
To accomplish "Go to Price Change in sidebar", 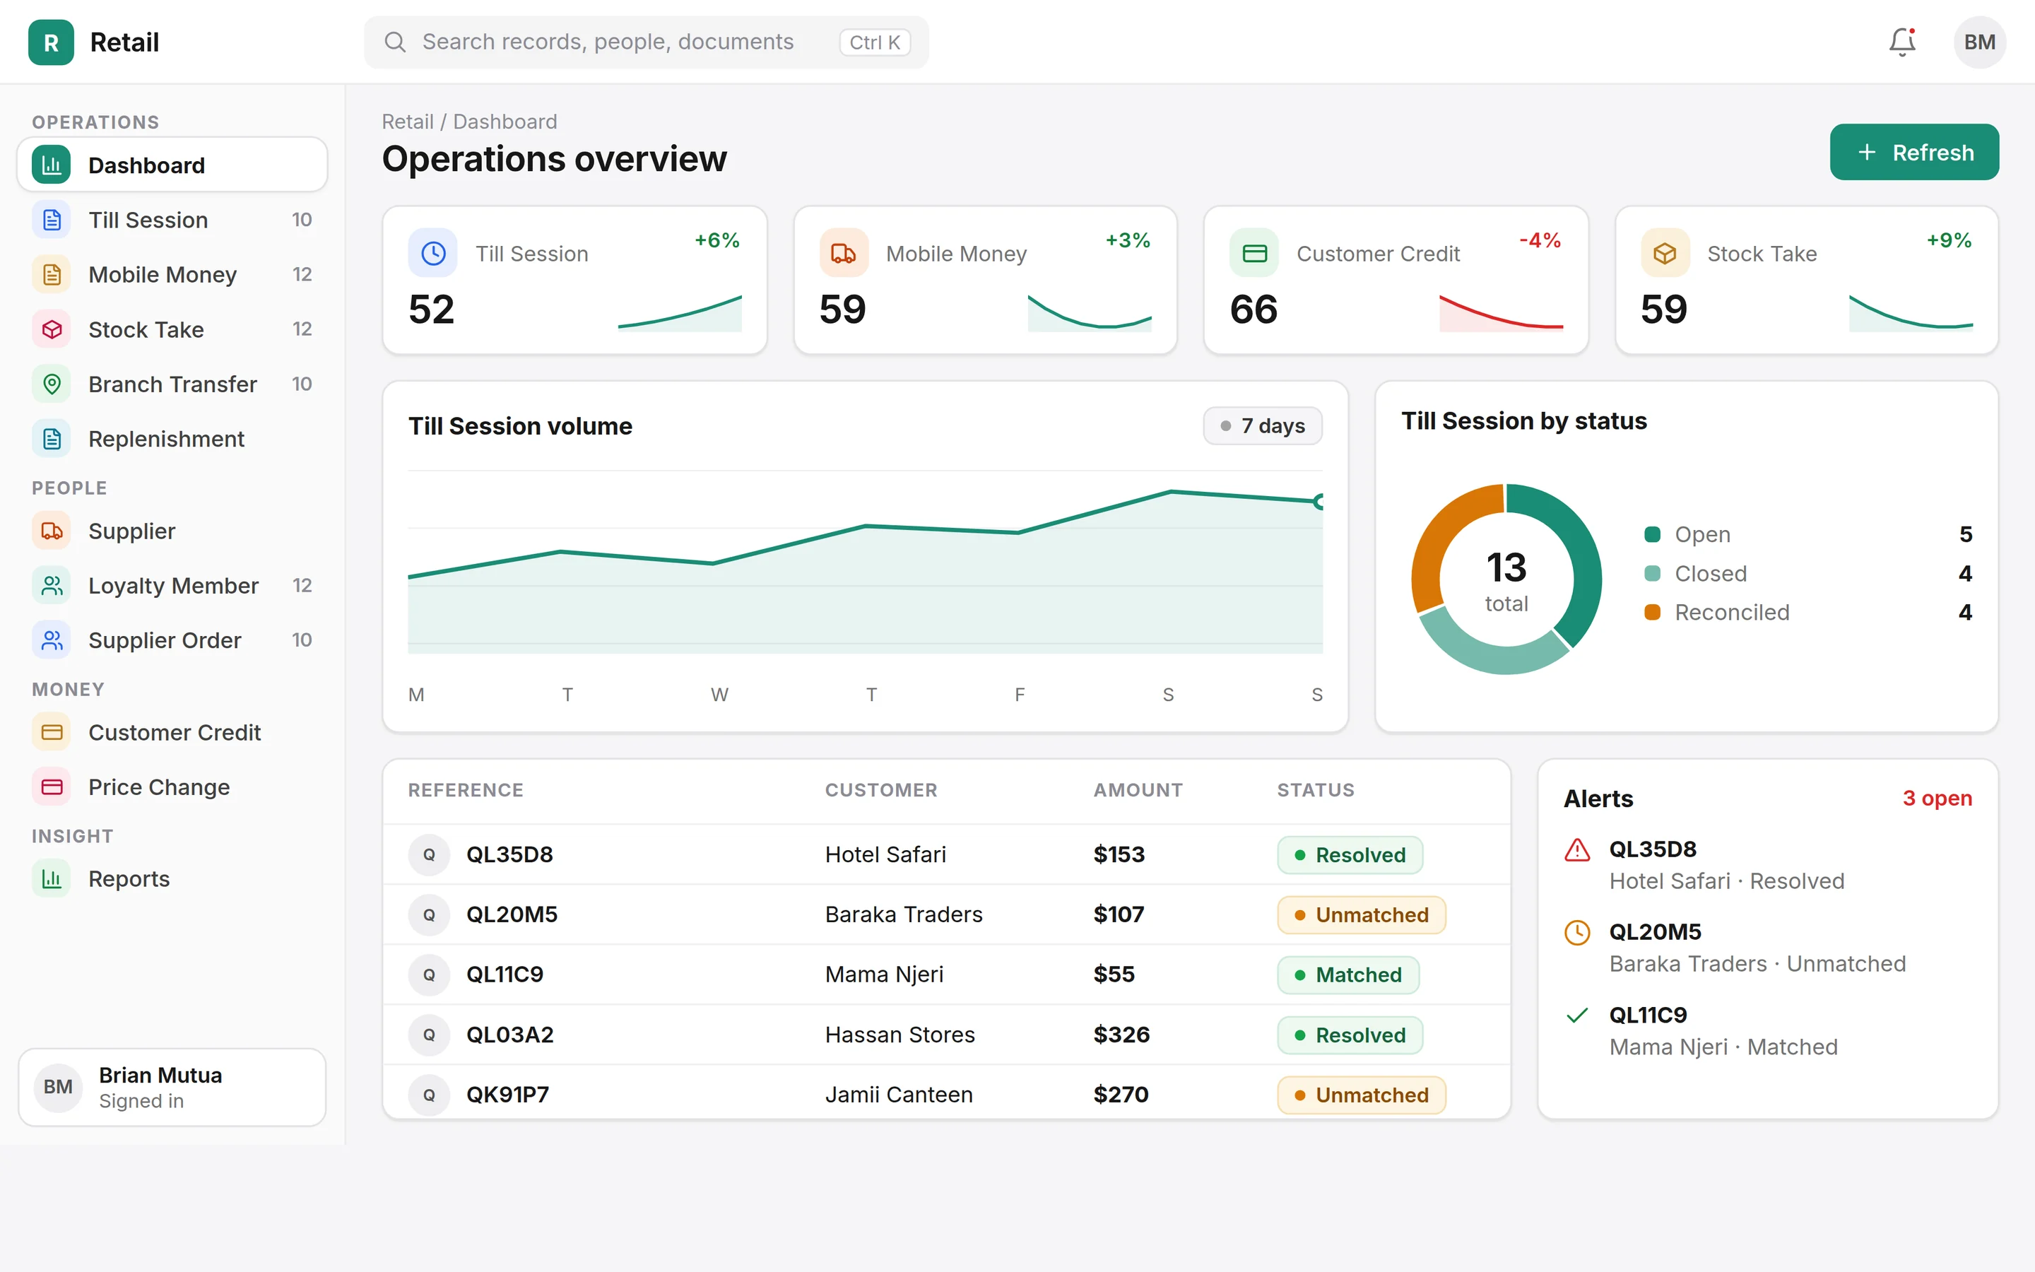I will point(172,787).
